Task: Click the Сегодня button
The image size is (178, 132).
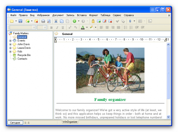Action: click(x=15, y=123)
